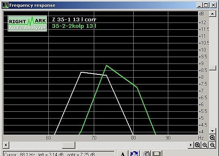Click the frequency response window title icon
This screenshot has height=156, width=219.
click(6, 5)
